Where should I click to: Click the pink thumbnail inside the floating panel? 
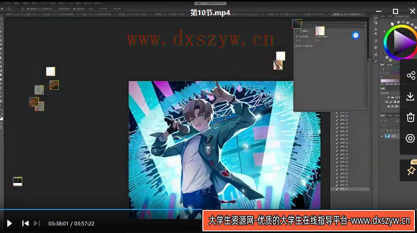[320, 31]
